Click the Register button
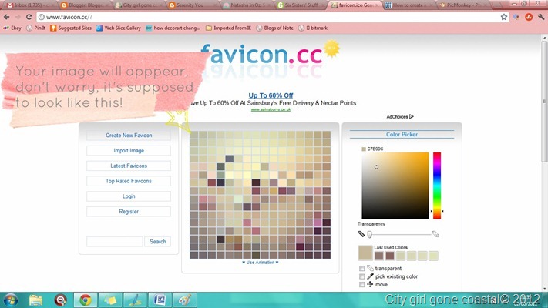Image resolution: width=548 pixels, height=308 pixels. tap(129, 211)
